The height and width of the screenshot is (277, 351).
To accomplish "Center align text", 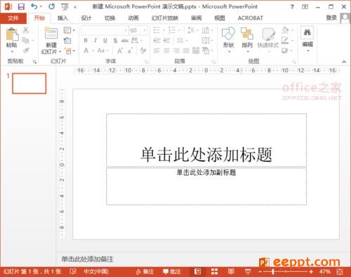I will point(166,51).
